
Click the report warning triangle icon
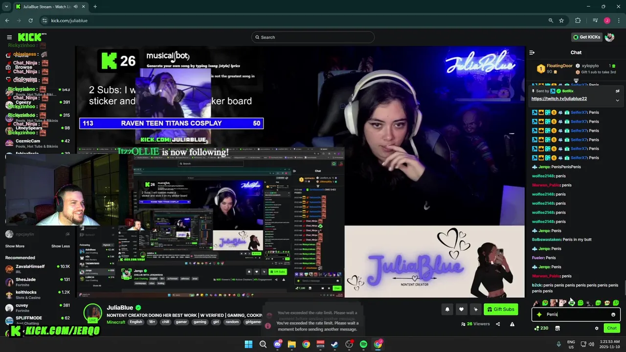coord(512,324)
